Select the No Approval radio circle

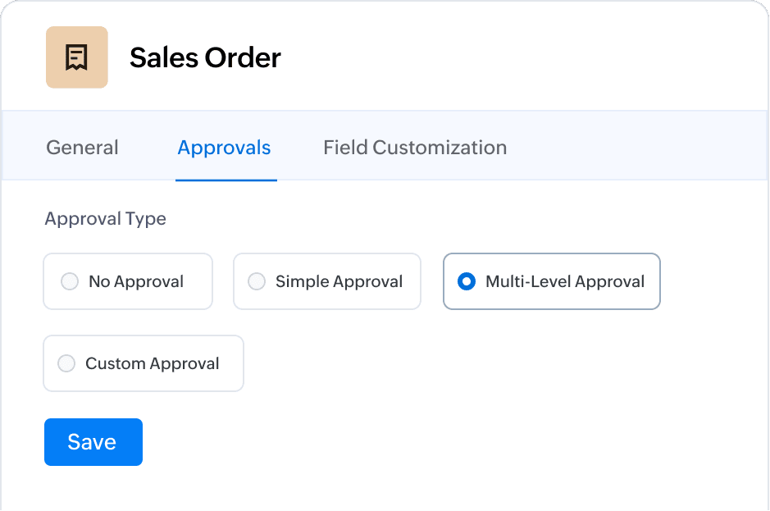tap(70, 281)
